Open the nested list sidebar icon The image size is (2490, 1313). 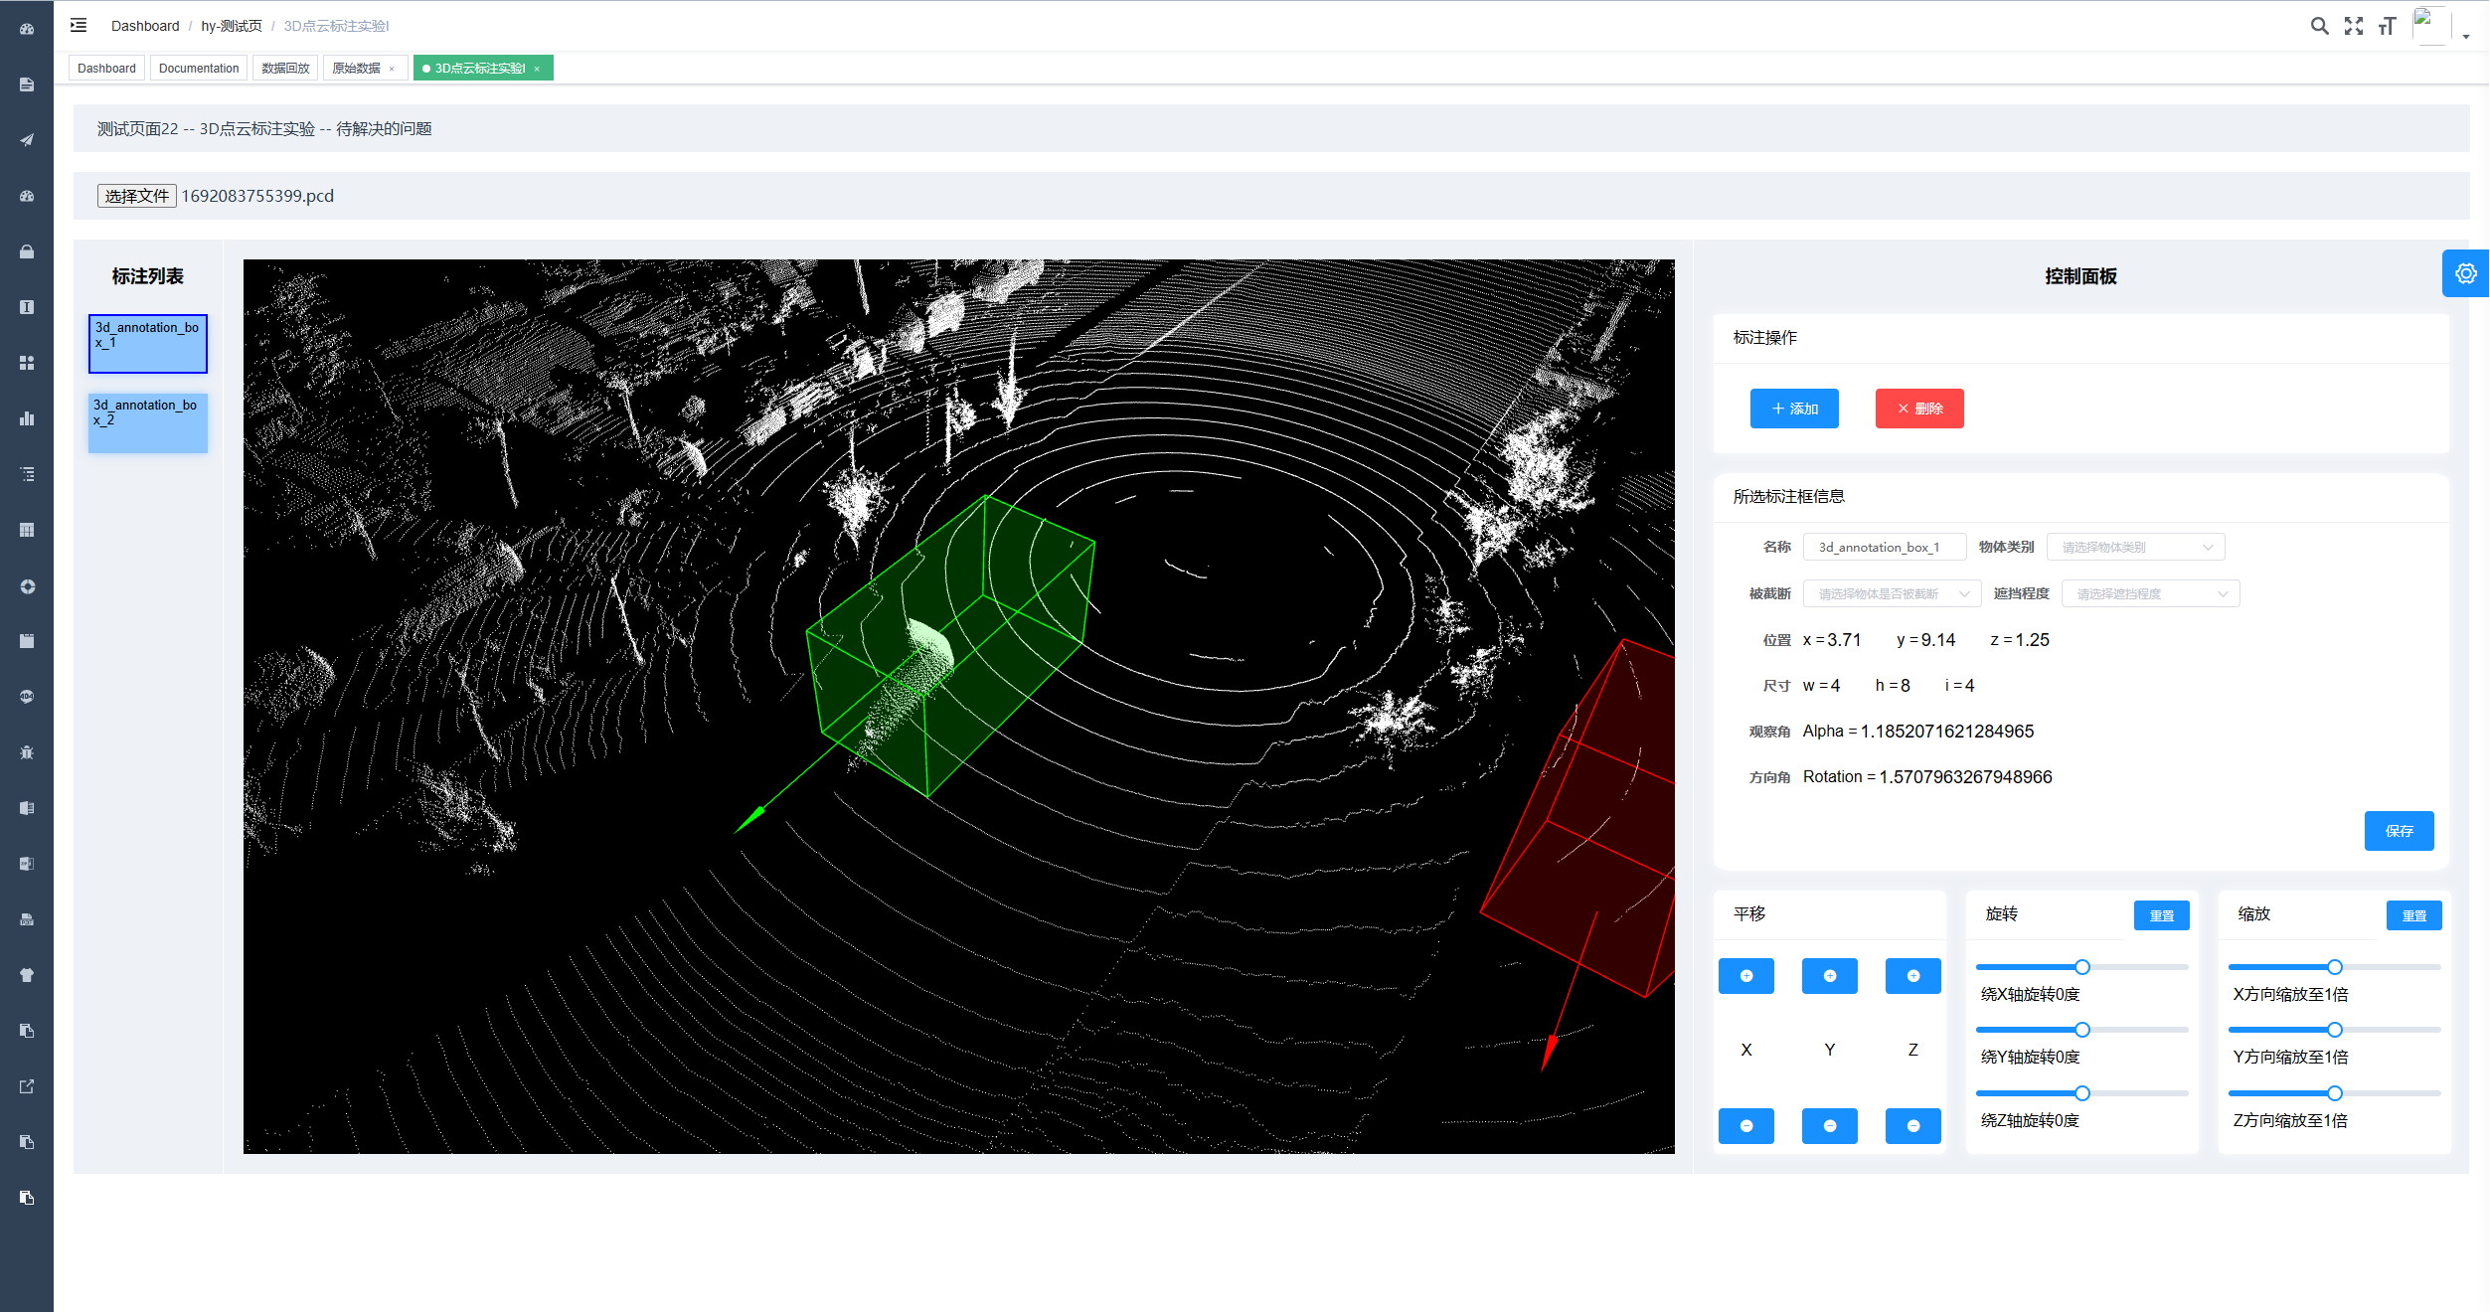pyautogui.click(x=27, y=474)
